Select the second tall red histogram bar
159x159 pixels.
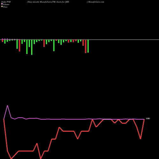(x=44, y=43)
